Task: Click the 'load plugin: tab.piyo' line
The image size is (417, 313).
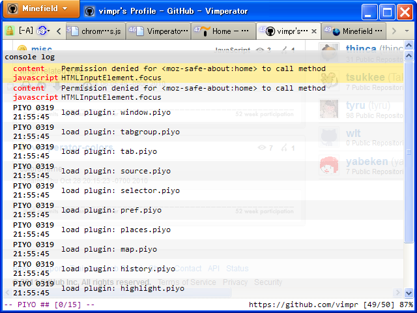Action: [109, 151]
